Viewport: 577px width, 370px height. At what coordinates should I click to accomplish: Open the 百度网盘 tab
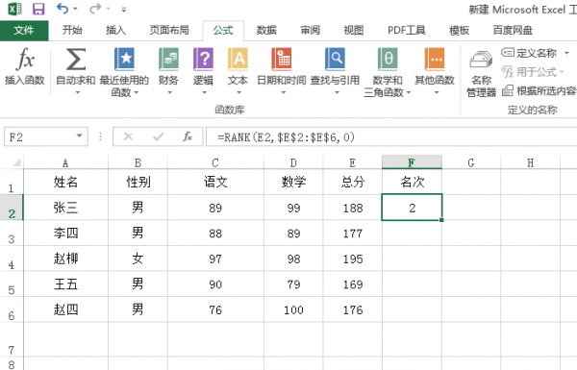pyautogui.click(x=513, y=30)
